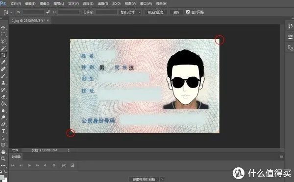Open the third right dock panel icon

[290, 48]
